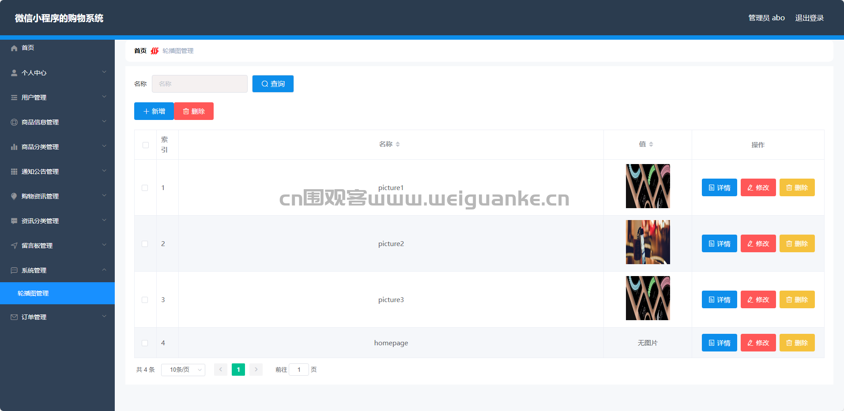
Task: Expand the 商品分类管理 menu chevron
Action: [104, 146]
